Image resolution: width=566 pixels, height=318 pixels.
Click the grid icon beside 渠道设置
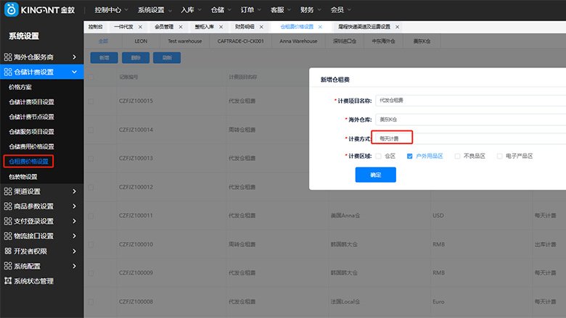click(8, 191)
